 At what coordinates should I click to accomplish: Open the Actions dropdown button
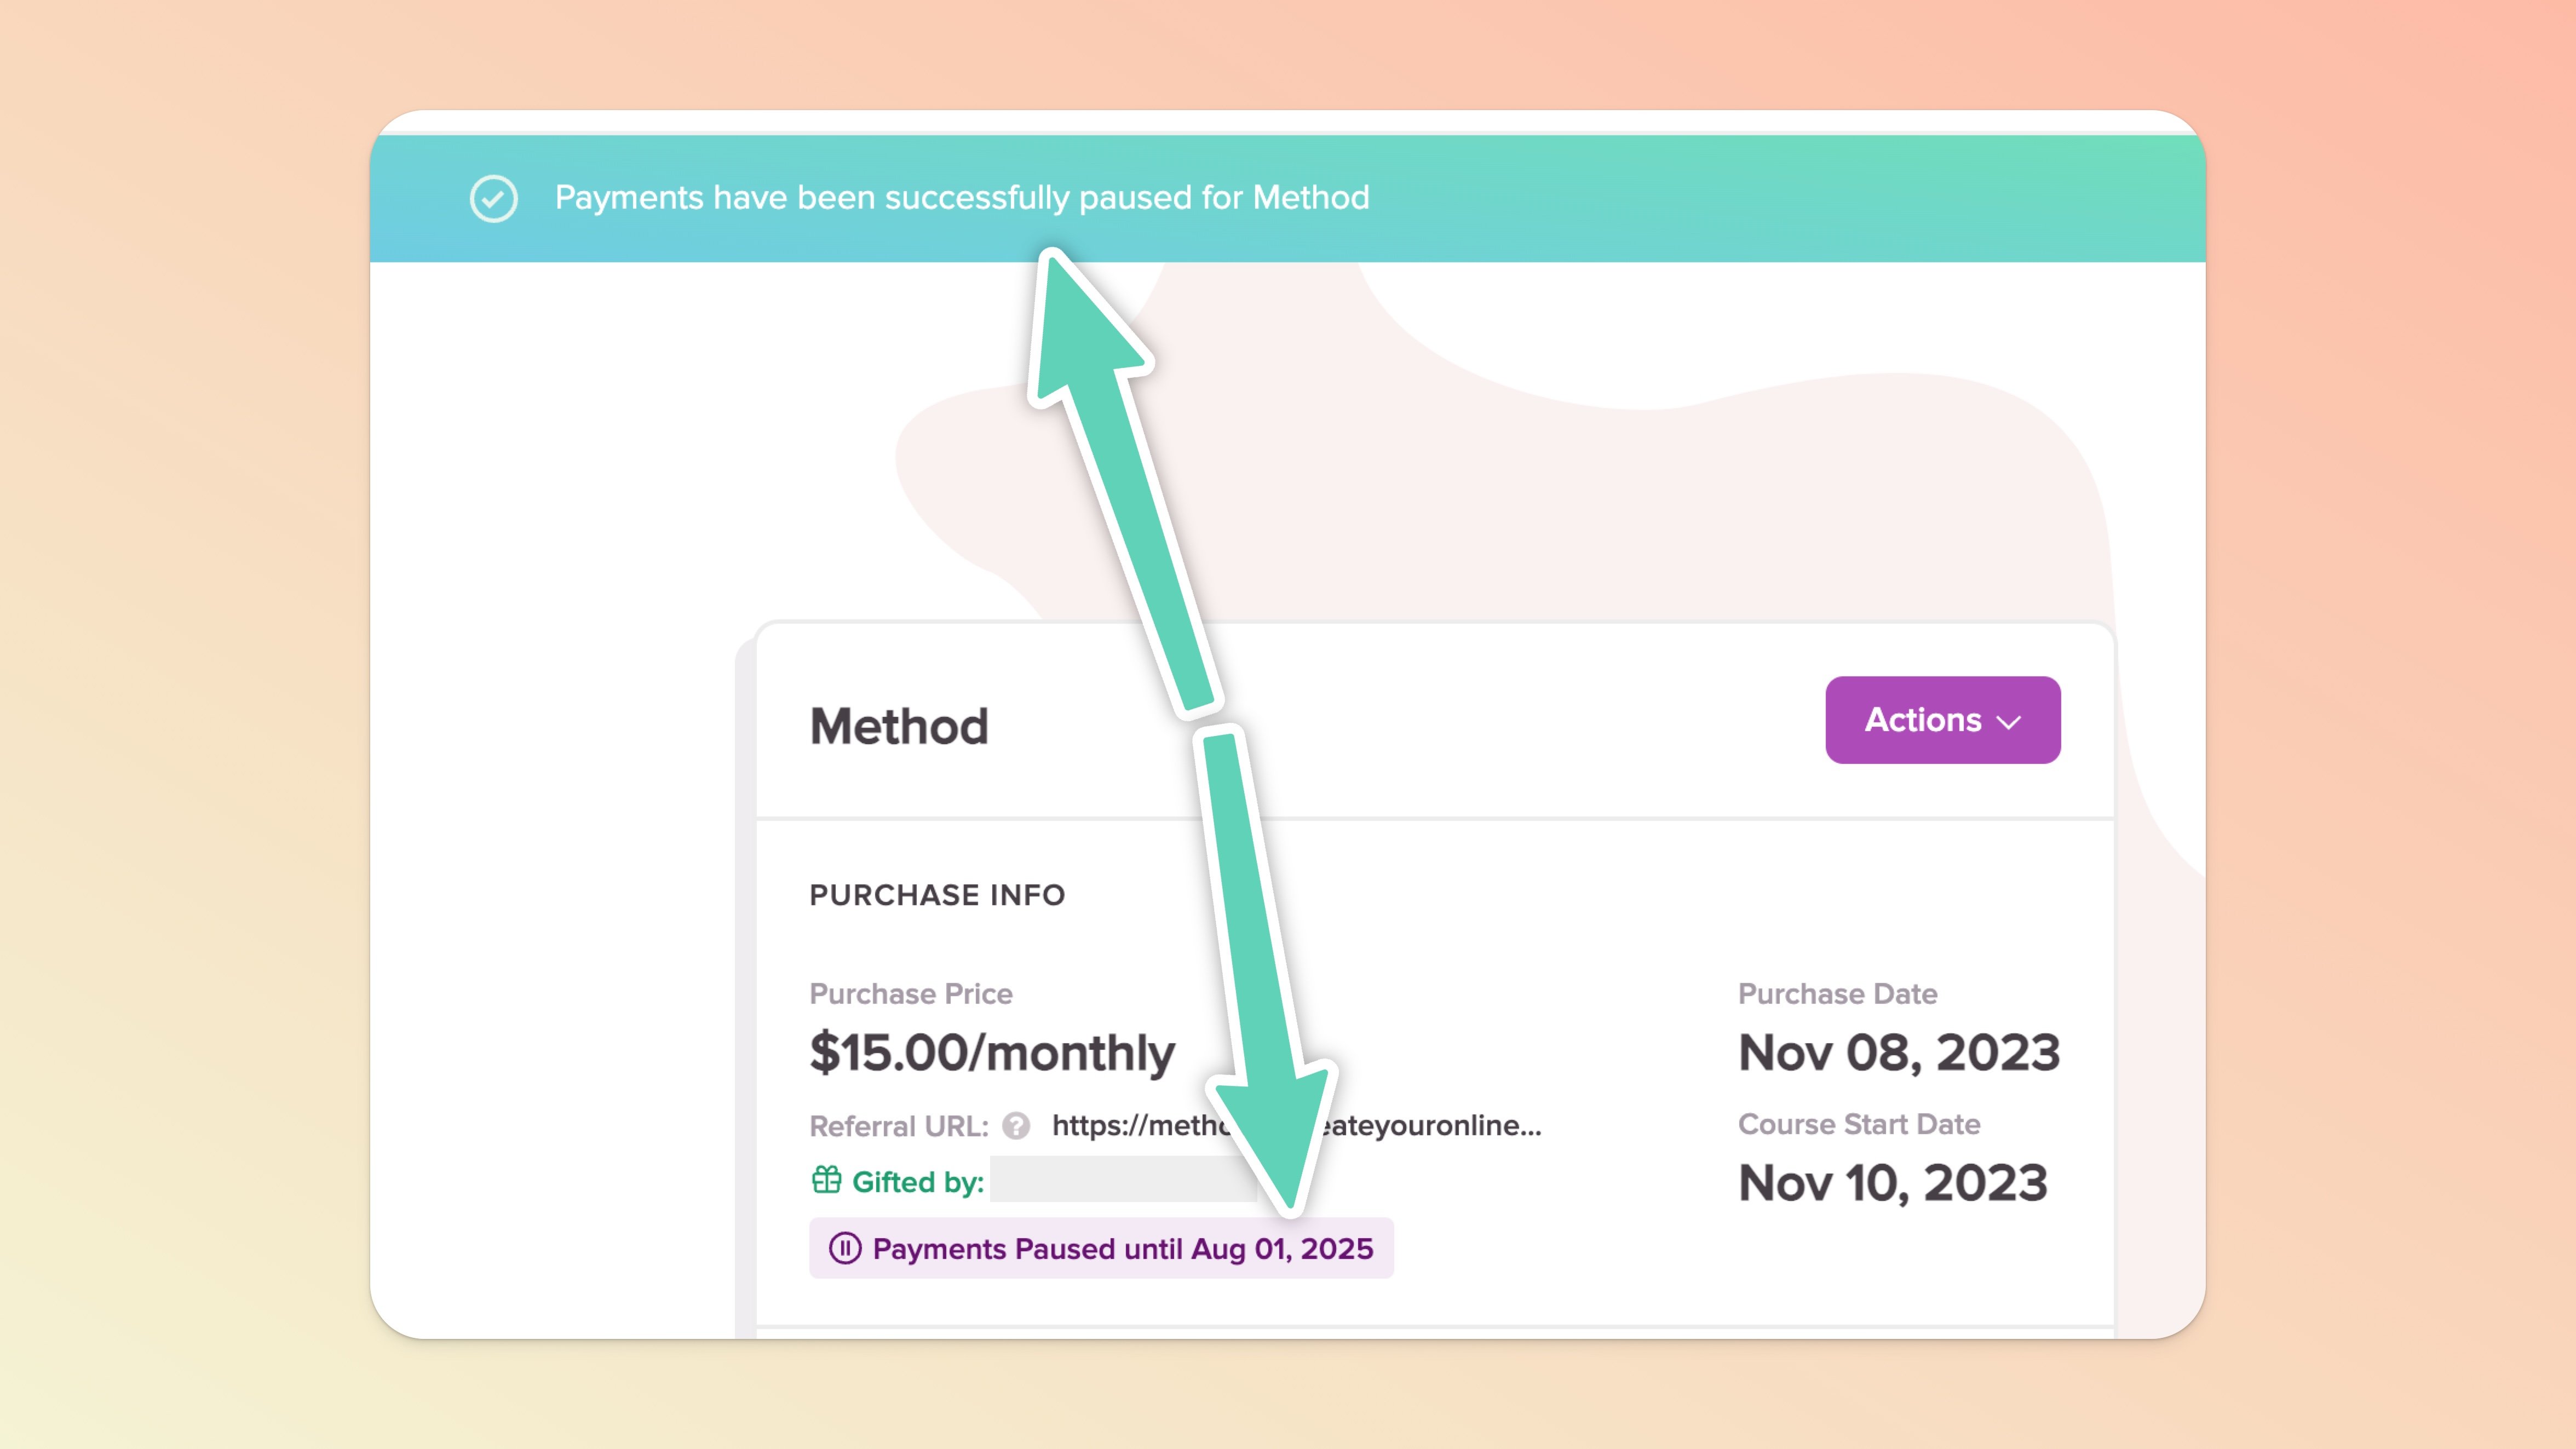(1942, 720)
